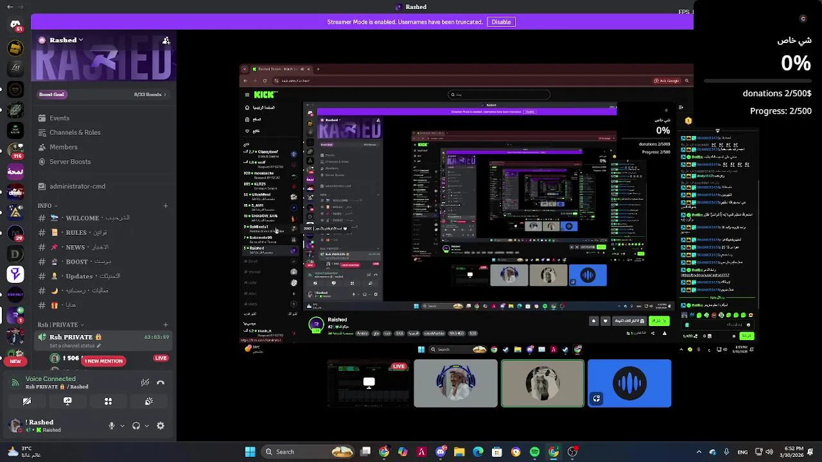Open Discord direct messages home icon
The height and width of the screenshot is (462, 822).
pyautogui.click(x=15, y=24)
